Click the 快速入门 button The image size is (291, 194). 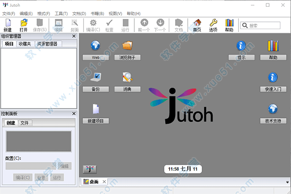point(273,89)
